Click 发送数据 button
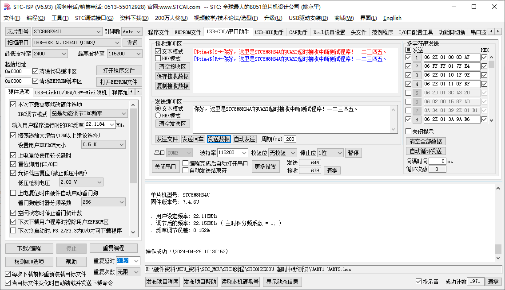 click(x=219, y=139)
